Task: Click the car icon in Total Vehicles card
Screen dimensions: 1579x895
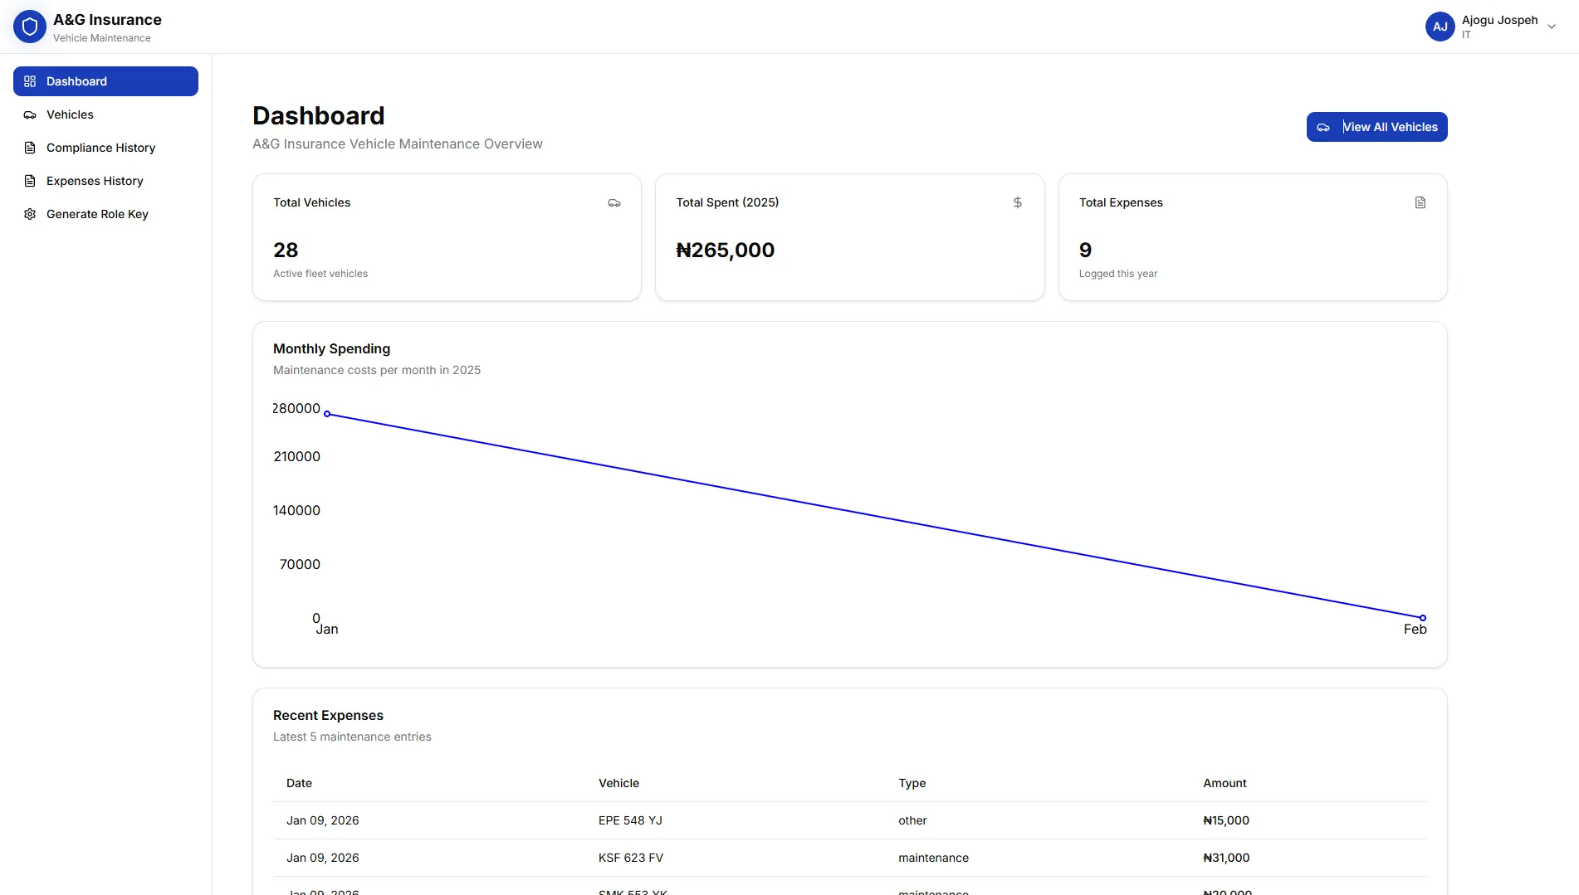Action: pyautogui.click(x=614, y=202)
